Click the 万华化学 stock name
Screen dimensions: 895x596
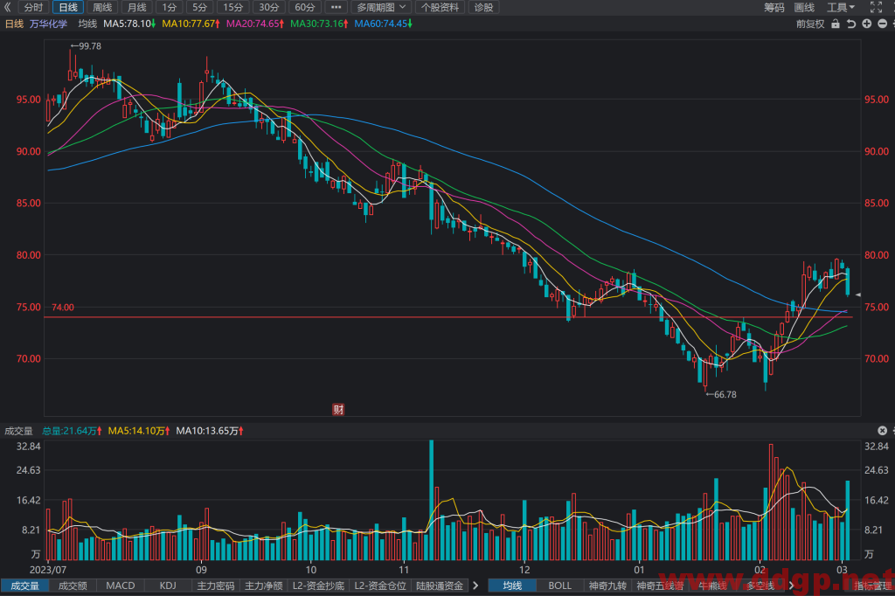[49, 24]
